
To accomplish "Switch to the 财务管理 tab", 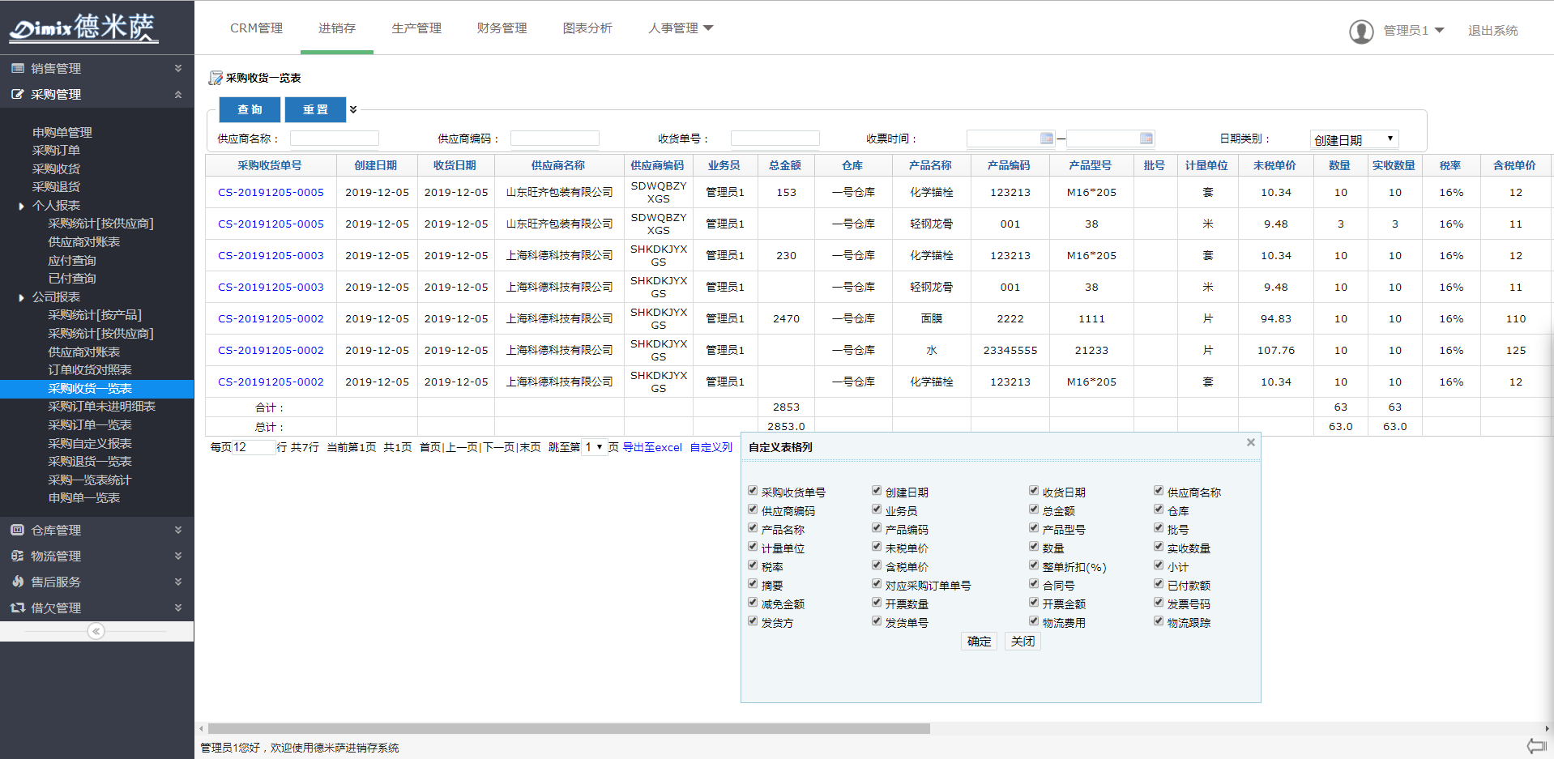I will click(x=502, y=28).
